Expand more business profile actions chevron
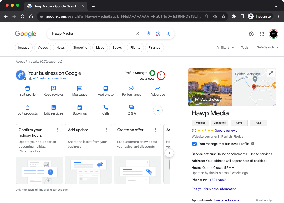284x203 pixels. (158, 110)
